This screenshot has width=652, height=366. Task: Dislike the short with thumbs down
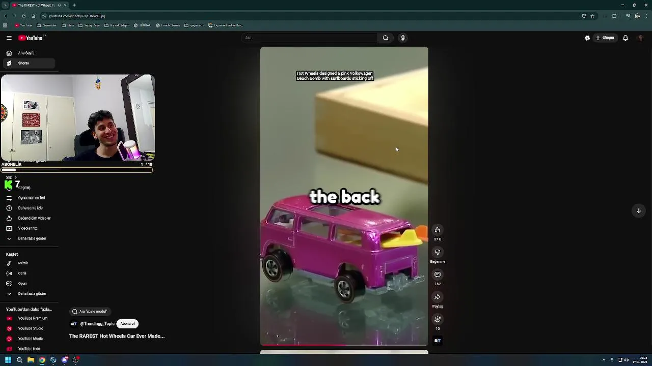click(x=438, y=252)
